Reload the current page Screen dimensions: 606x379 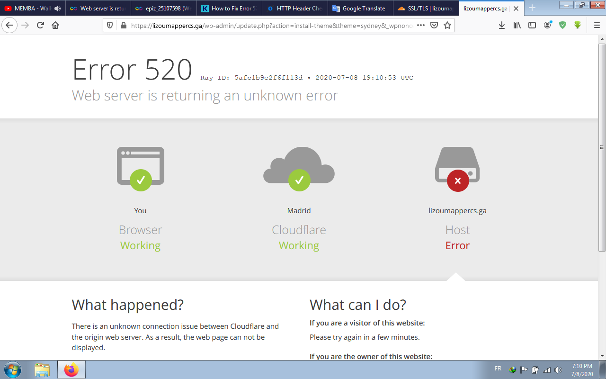point(41,25)
